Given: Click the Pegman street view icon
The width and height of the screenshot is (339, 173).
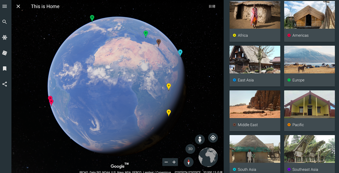Looking at the screenshot, I should coord(200,140).
